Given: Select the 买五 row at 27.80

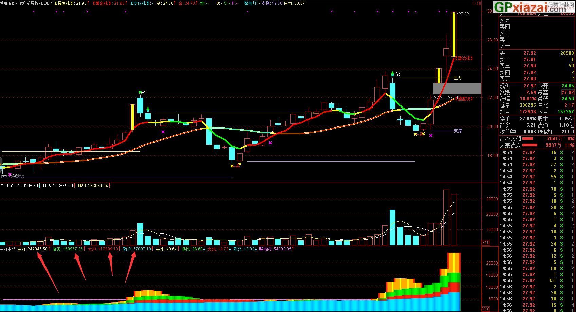Looking at the screenshot, I should (x=537, y=79).
